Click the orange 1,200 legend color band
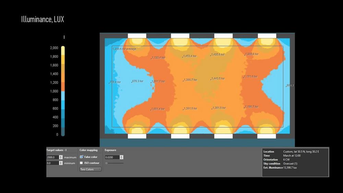 [x=63, y=82]
